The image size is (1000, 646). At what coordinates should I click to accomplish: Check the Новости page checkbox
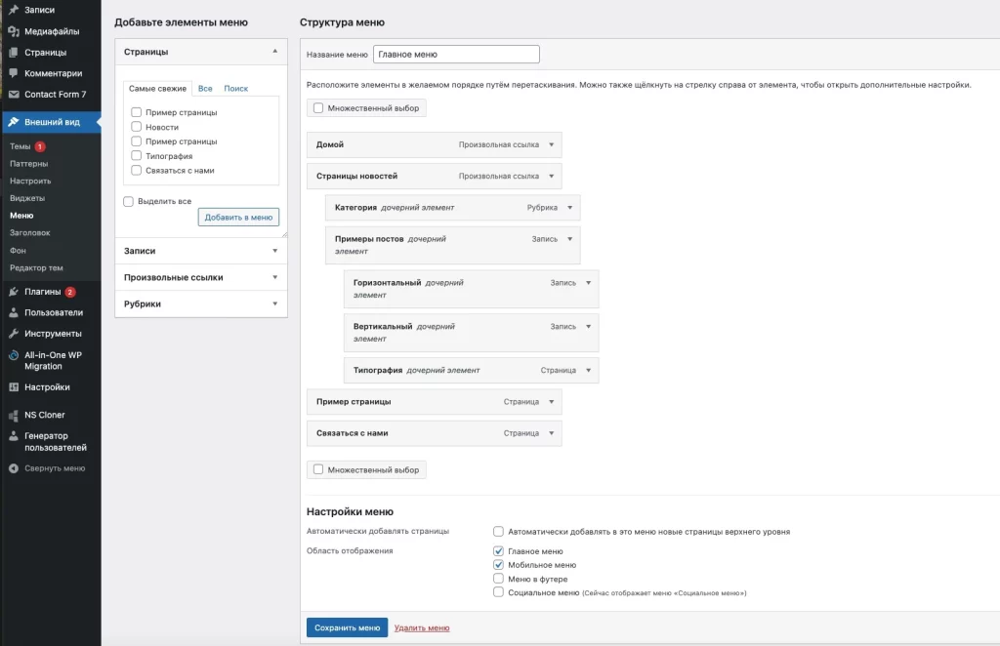pyautogui.click(x=137, y=127)
